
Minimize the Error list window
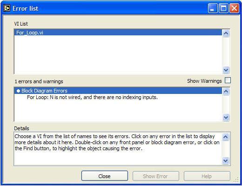pyautogui.click(x=212, y=8)
